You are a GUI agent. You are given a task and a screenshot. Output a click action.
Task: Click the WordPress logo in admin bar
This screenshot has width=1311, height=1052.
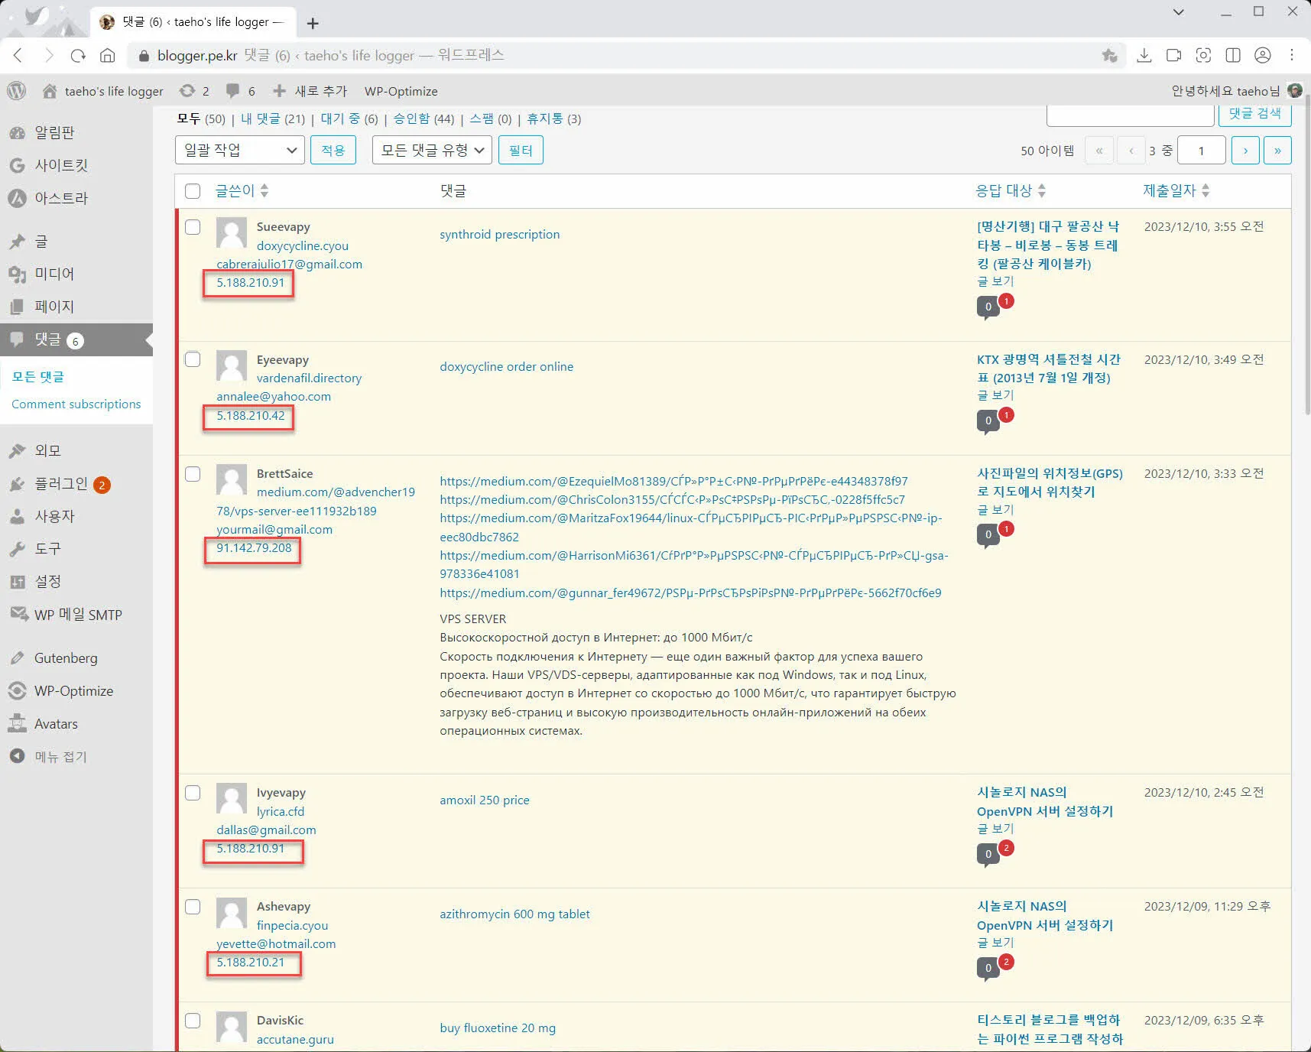(x=16, y=91)
